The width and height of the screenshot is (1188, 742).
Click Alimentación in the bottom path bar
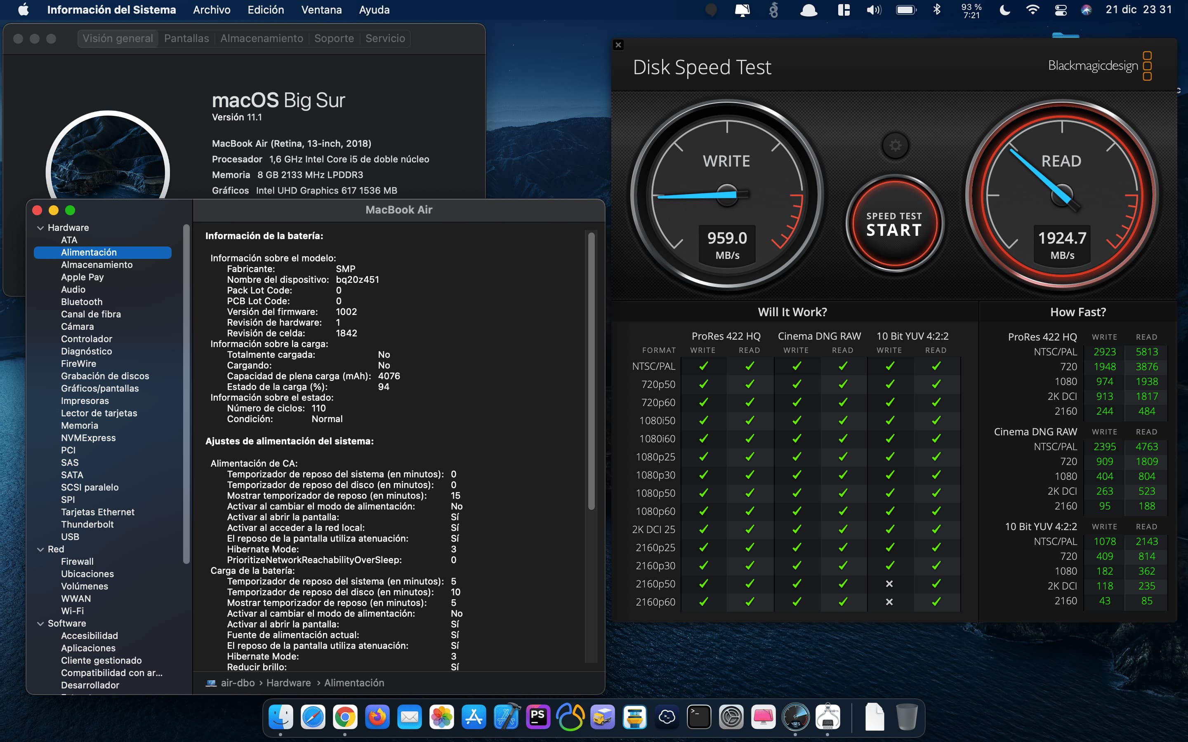tap(354, 683)
